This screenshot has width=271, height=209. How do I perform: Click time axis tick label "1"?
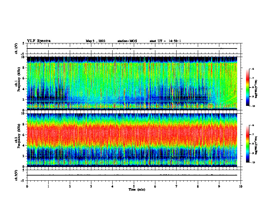click(48, 186)
